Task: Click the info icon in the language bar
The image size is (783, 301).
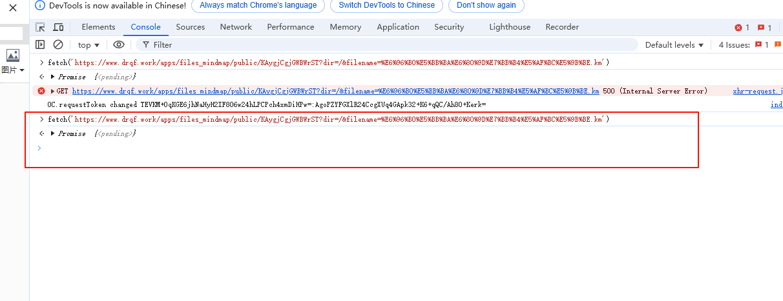Action: (41, 5)
